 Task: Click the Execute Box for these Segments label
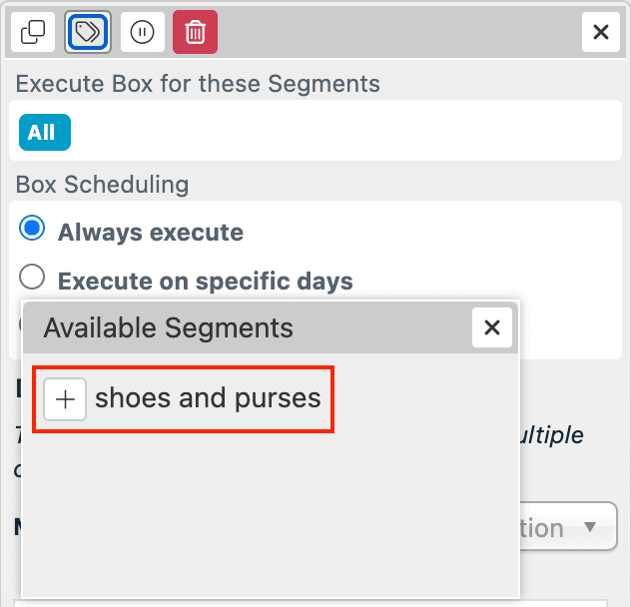198,83
